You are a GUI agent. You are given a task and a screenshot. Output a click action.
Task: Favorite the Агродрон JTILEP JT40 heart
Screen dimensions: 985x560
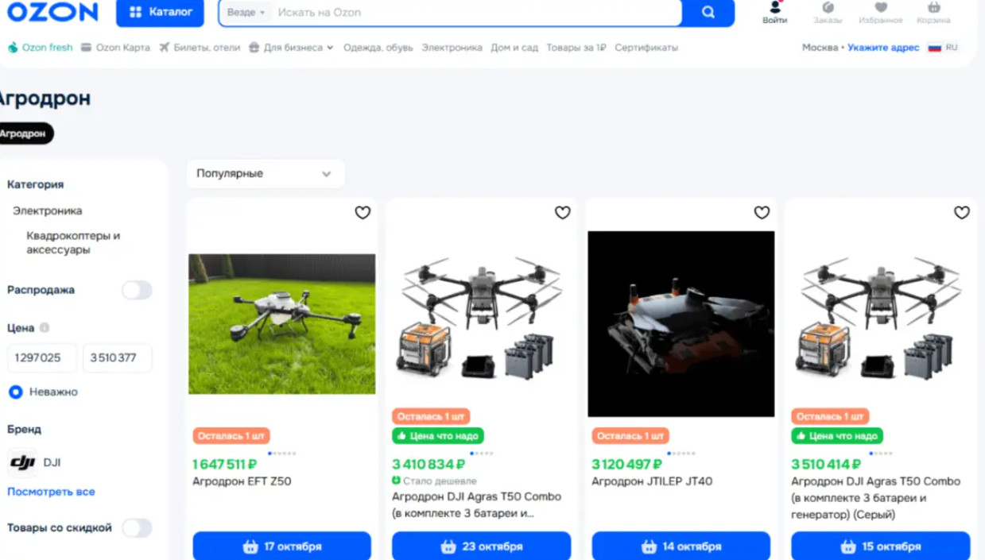[762, 212]
